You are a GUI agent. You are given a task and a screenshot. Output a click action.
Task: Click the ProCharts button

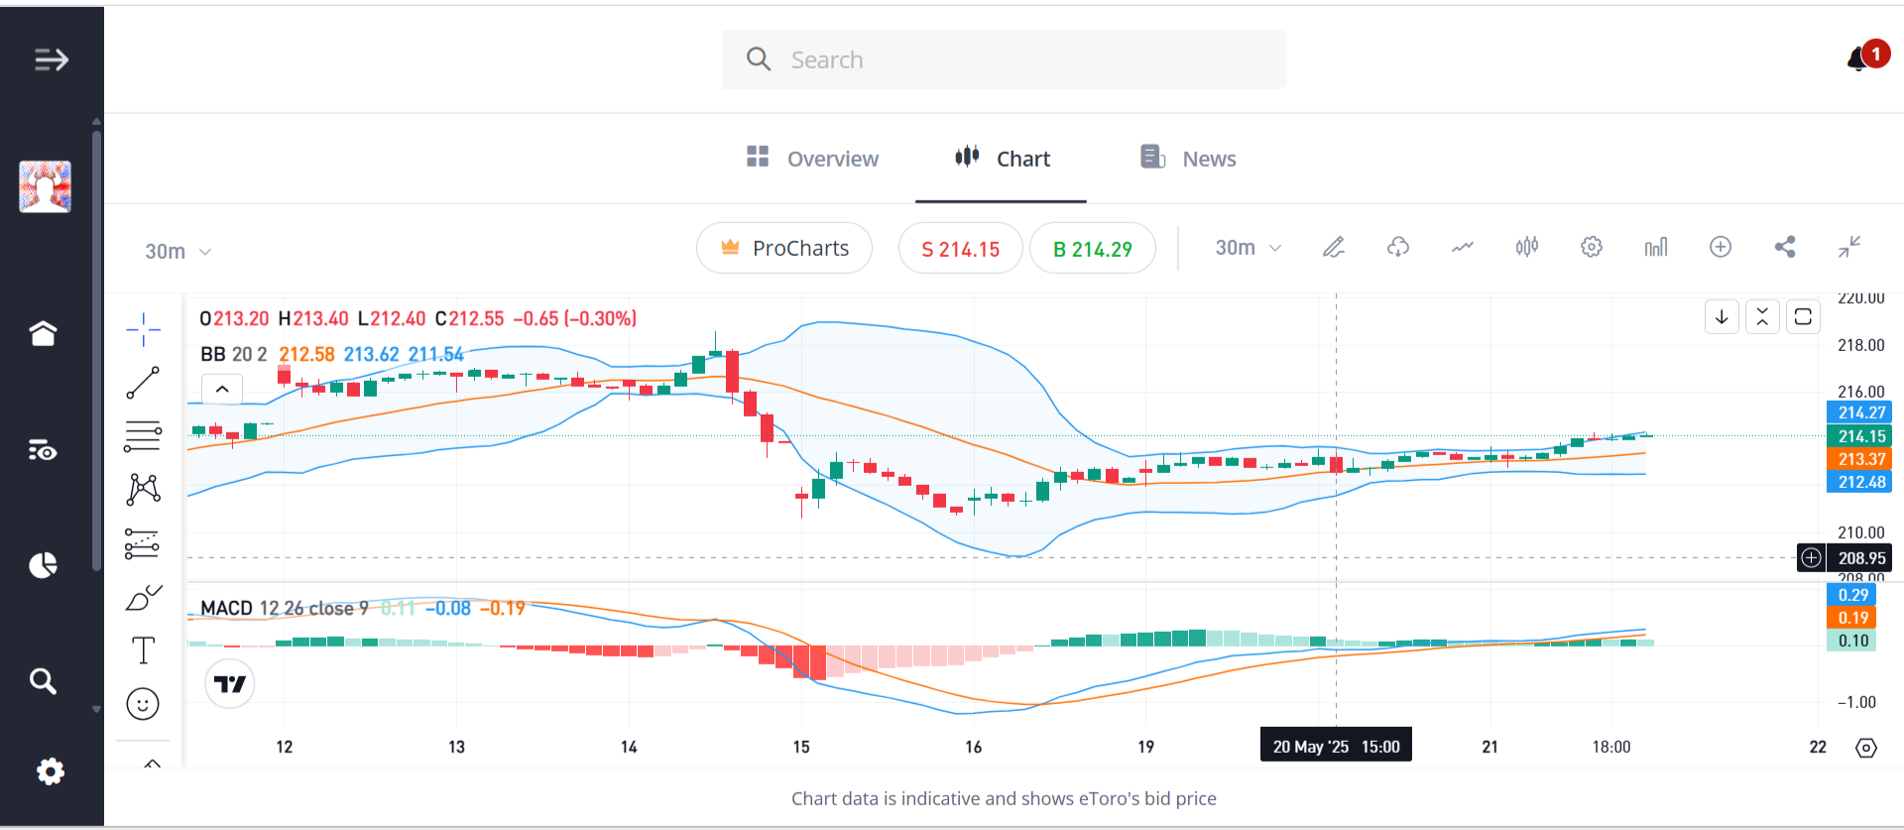coord(784,248)
